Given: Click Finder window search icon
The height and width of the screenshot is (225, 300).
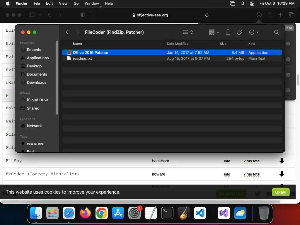Looking at the screenshot, I should (276, 32).
